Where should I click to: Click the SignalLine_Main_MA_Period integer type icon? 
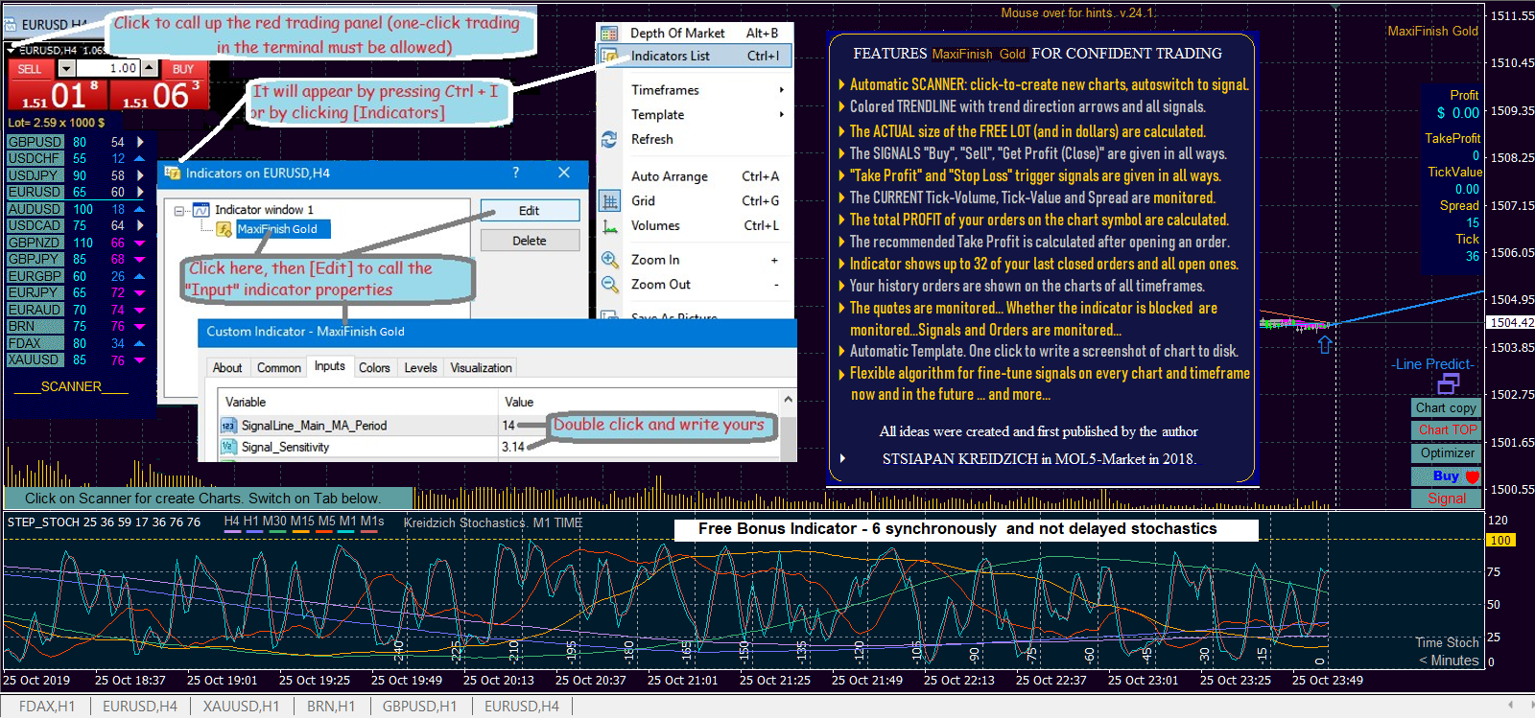pos(228,426)
